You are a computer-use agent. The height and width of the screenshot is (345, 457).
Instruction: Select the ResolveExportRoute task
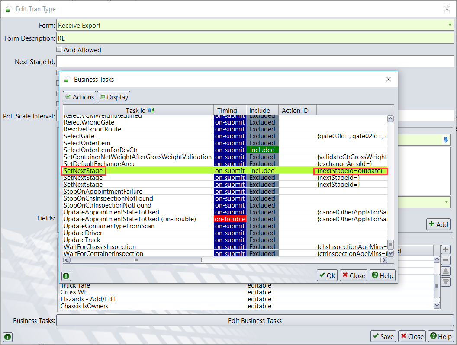point(225,129)
